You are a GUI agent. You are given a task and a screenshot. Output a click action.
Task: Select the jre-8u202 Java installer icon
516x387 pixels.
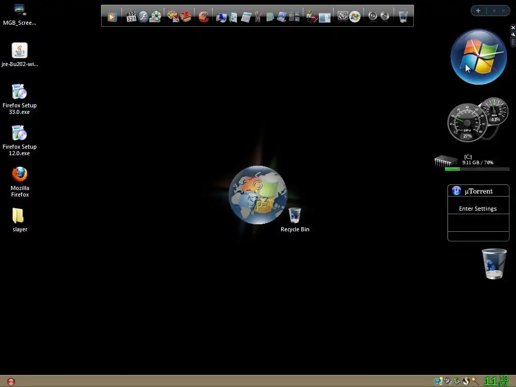click(x=20, y=54)
